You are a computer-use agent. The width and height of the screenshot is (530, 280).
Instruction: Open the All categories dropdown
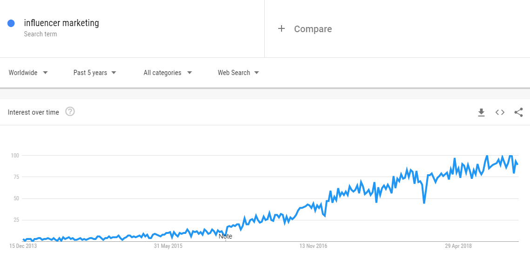(x=167, y=73)
